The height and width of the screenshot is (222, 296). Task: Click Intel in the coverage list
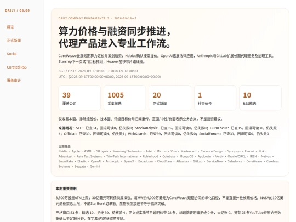click(x=149, y=151)
